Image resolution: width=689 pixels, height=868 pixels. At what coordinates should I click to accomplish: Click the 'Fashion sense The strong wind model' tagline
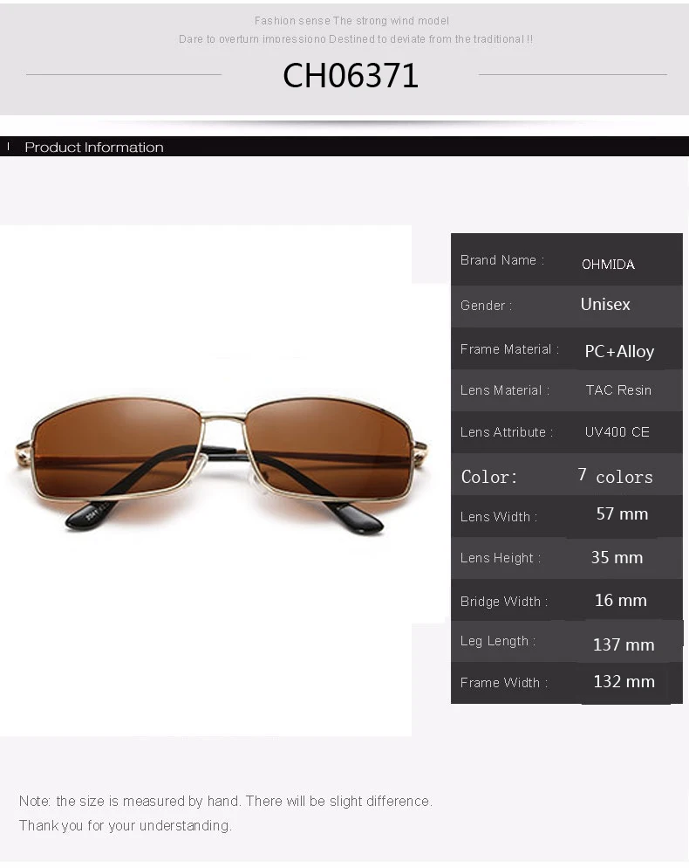pyautogui.click(x=351, y=21)
